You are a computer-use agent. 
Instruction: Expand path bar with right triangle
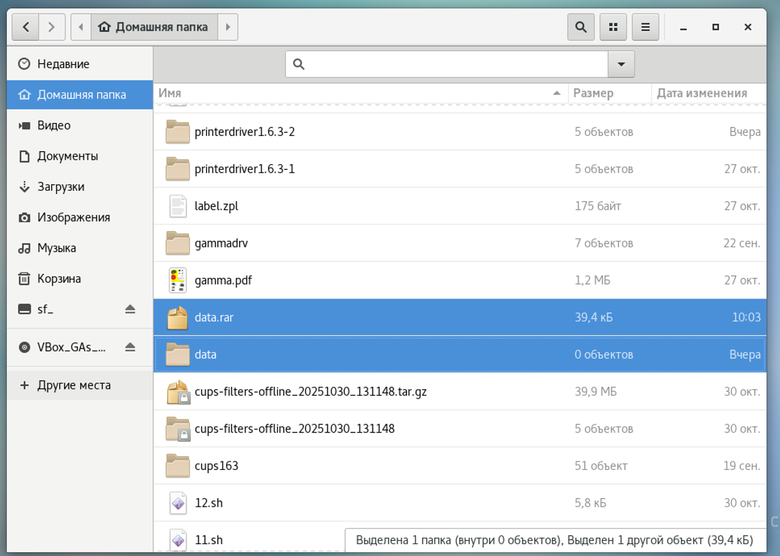pos(228,27)
